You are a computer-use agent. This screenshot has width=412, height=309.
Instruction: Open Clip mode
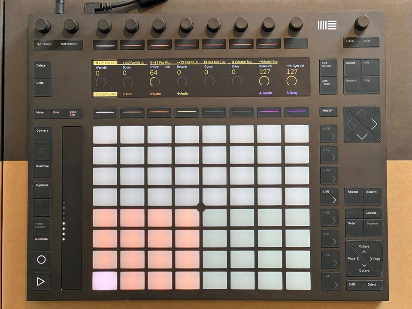371,85
